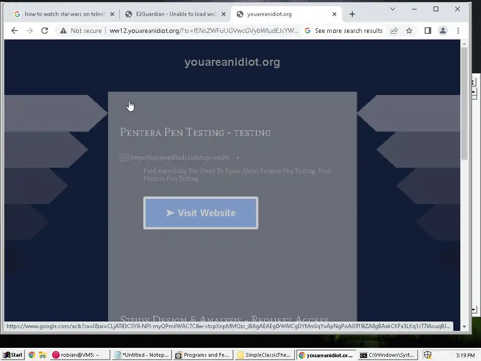Image resolution: width=481 pixels, height=361 pixels.
Task: Switch to Programs and Features taskbar item
Action: coord(203,355)
